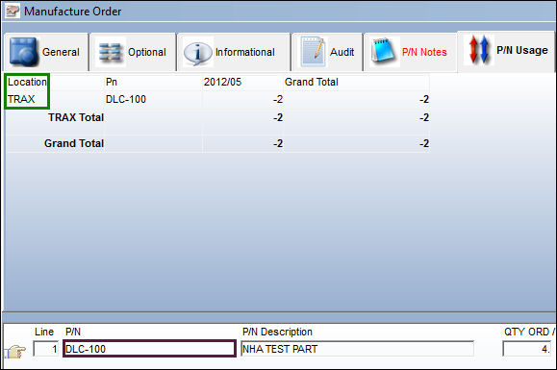
Task: Switch to the Audit tab
Action: [327, 52]
